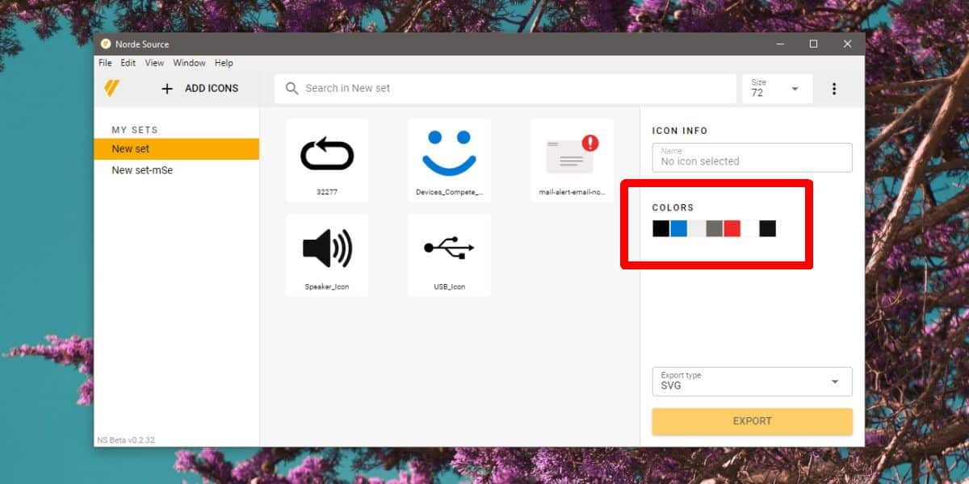
Task: Select the blue color swatch
Action: pos(678,228)
